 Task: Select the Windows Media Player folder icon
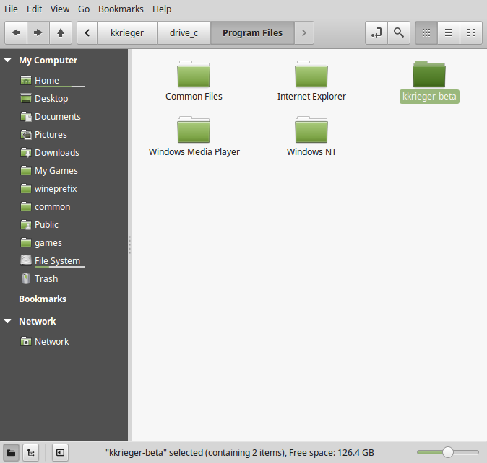(194, 130)
